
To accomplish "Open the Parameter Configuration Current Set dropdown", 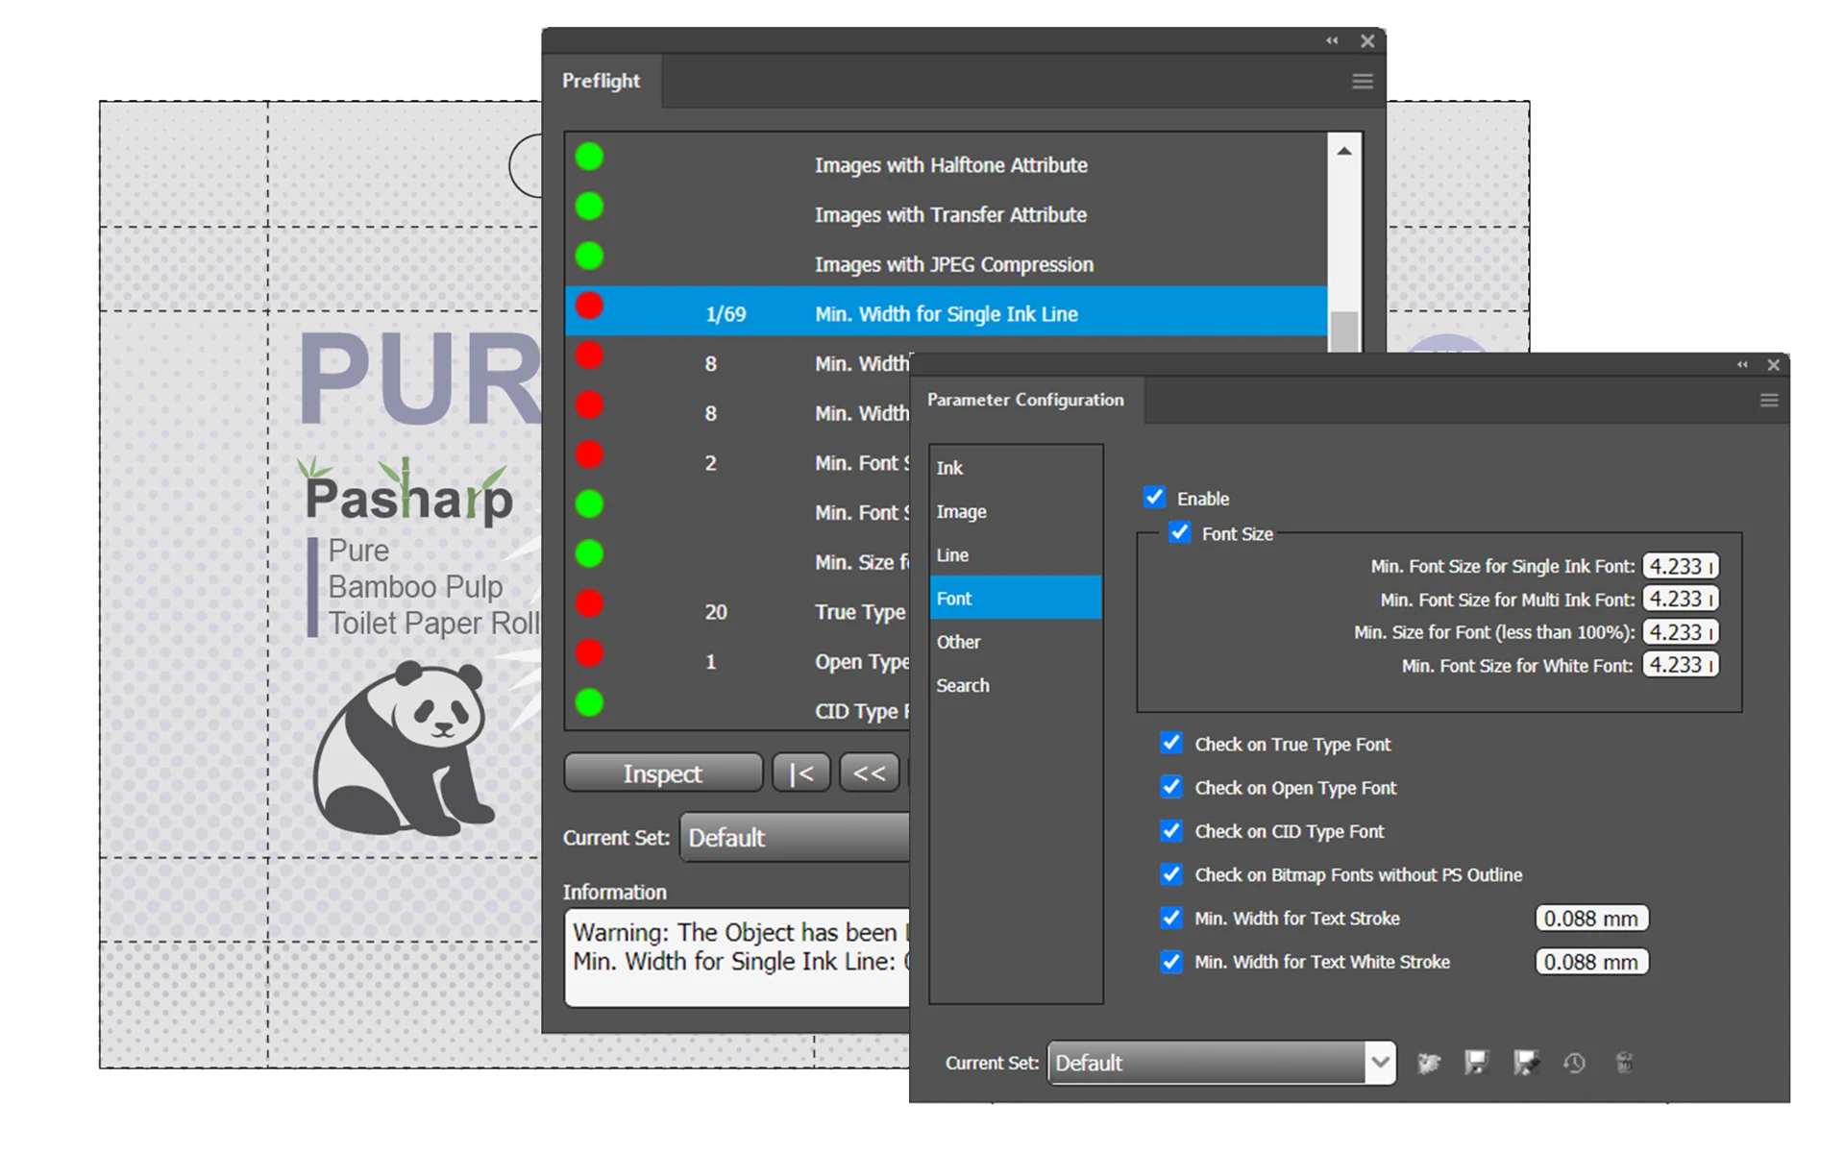I will pos(1221,1063).
